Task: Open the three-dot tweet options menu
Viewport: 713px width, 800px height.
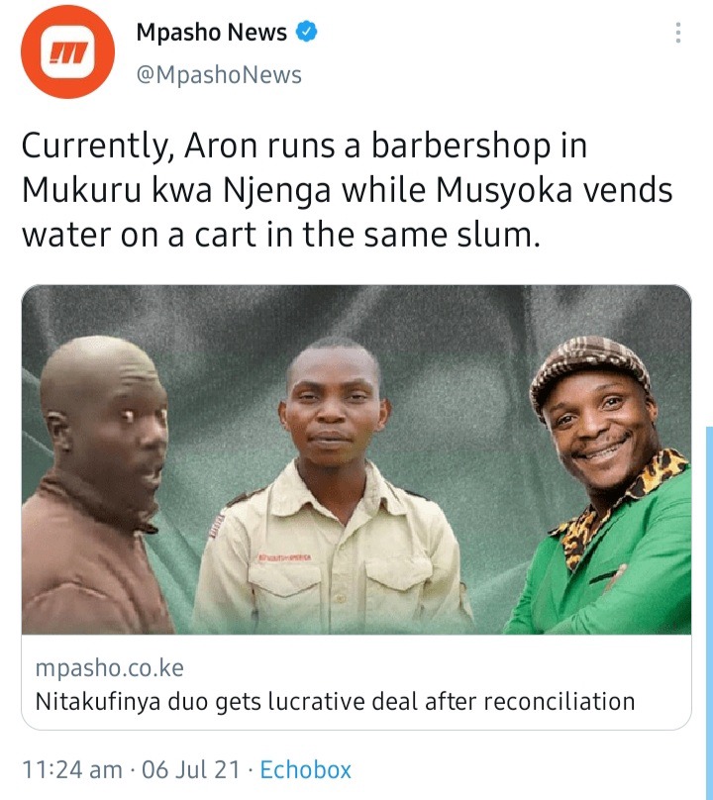Action: pyautogui.click(x=677, y=32)
